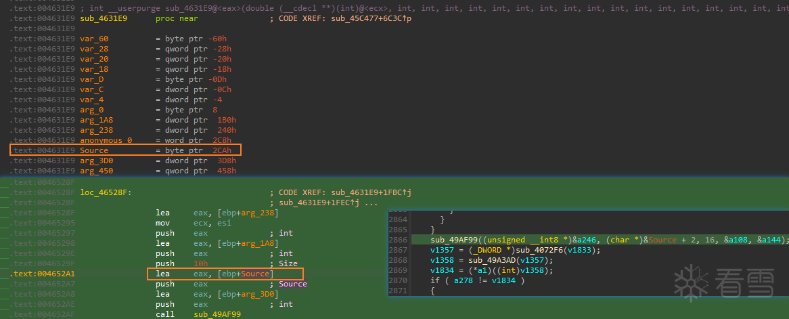Click address .text:0046529E
Screen dimensions: 789x319
tap(42, 253)
